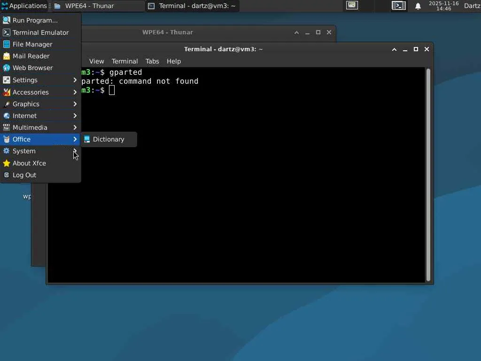Click the terminal scrollbar

click(428, 174)
